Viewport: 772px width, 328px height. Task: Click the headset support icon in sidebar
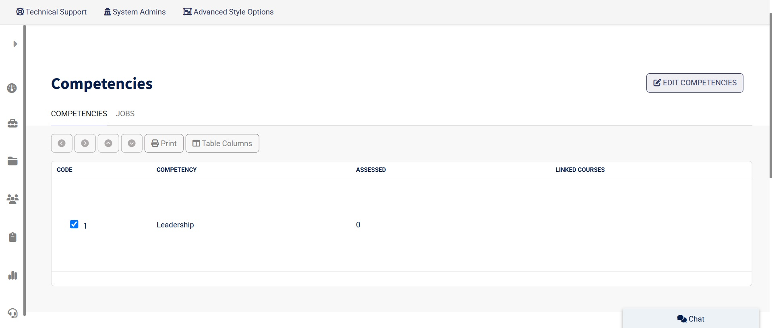(x=12, y=313)
